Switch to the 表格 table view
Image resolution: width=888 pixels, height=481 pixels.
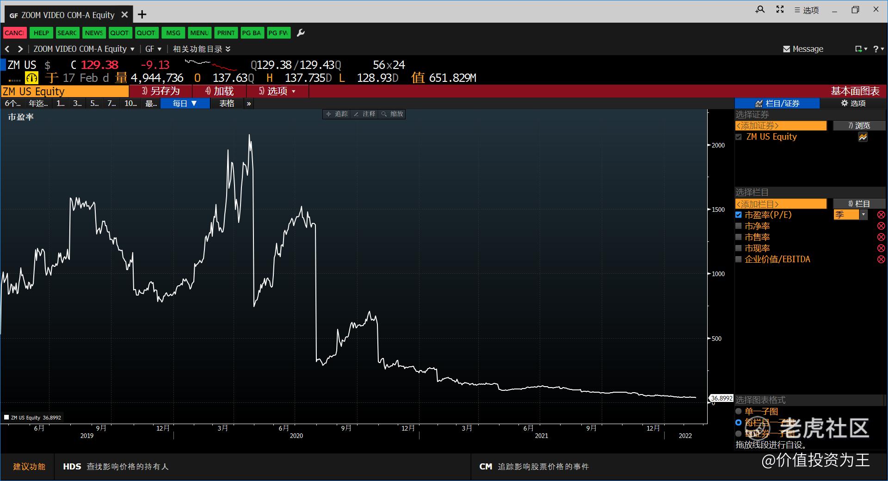227,104
